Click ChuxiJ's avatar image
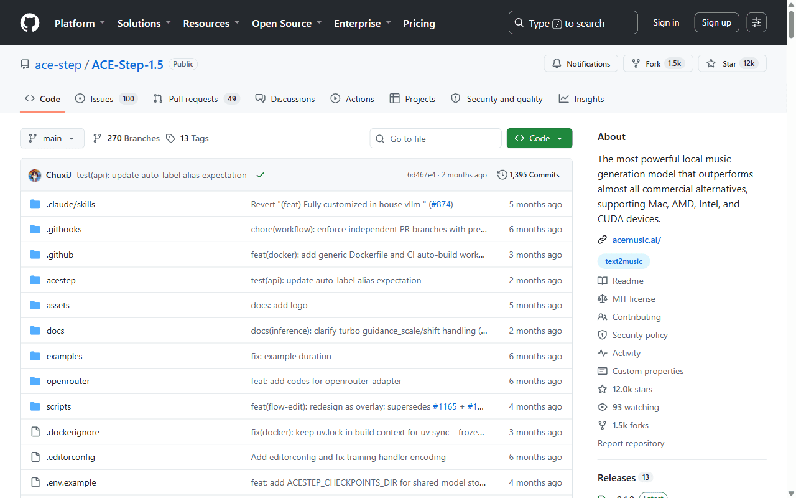This screenshot has height=498, width=796. point(35,175)
